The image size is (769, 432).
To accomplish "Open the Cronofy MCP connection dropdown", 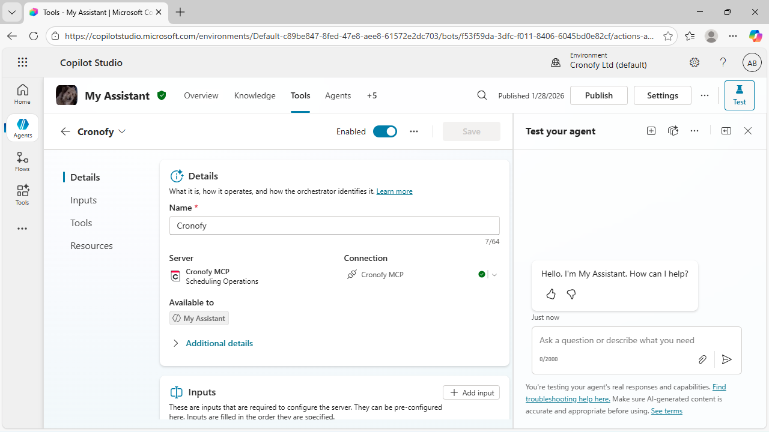I will pos(494,275).
